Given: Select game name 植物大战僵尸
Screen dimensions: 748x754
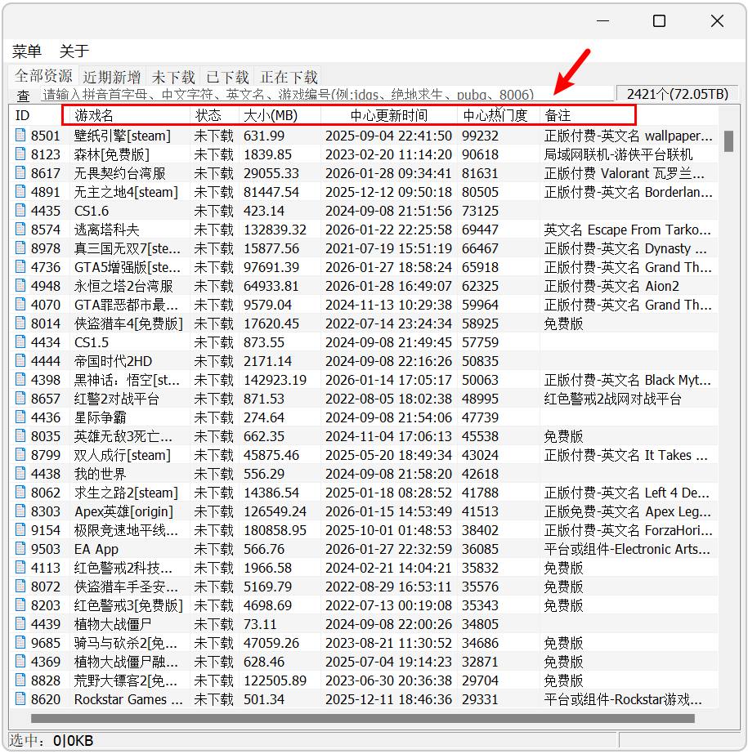Looking at the screenshot, I should tap(113, 624).
